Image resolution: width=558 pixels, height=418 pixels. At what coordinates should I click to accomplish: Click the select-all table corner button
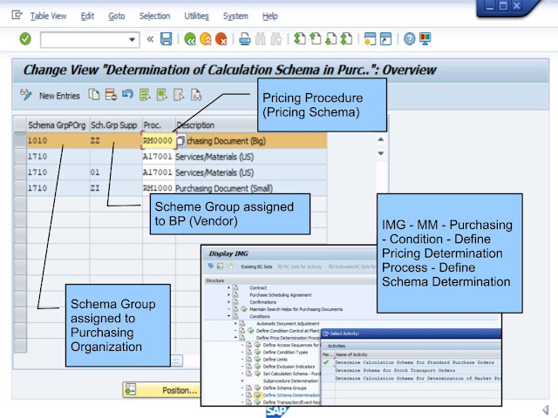point(20,125)
